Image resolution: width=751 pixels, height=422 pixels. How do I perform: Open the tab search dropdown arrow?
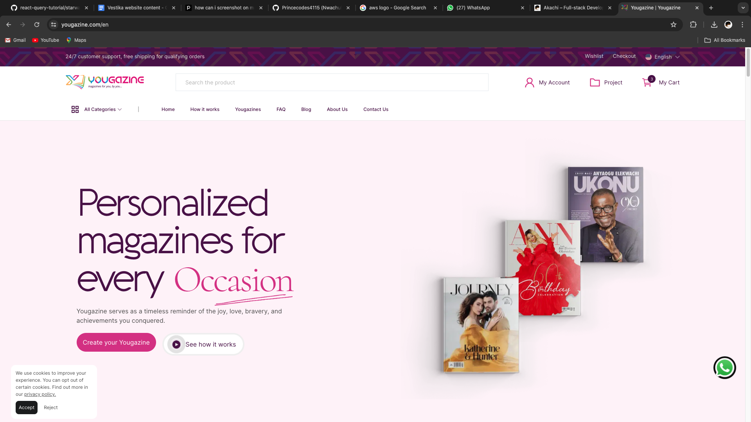743,8
